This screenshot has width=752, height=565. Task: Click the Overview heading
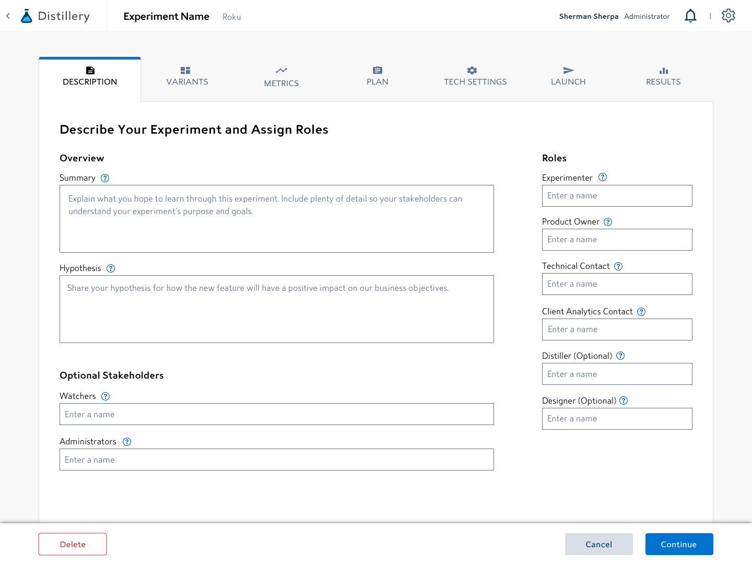coord(82,158)
